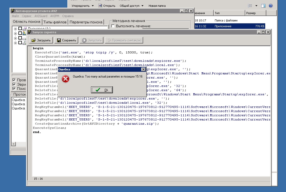This screenshot has width=286, height=192.
Task: Click the Загрузить (Load) script button
Action: [x=41, y=40]
